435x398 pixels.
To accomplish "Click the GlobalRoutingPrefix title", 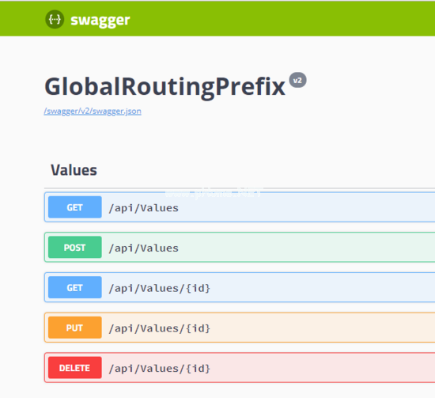I will click(x=165, y=87).
